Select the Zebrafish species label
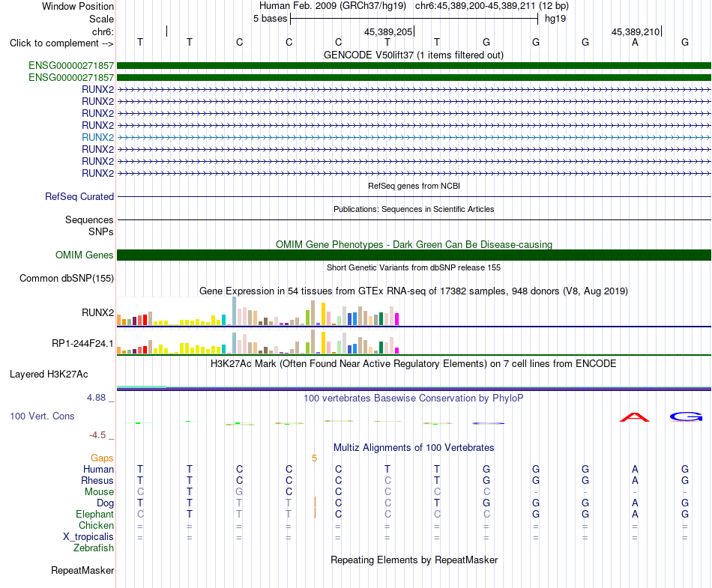Screen dimensions: 712x588 click(x=94, y=548)
